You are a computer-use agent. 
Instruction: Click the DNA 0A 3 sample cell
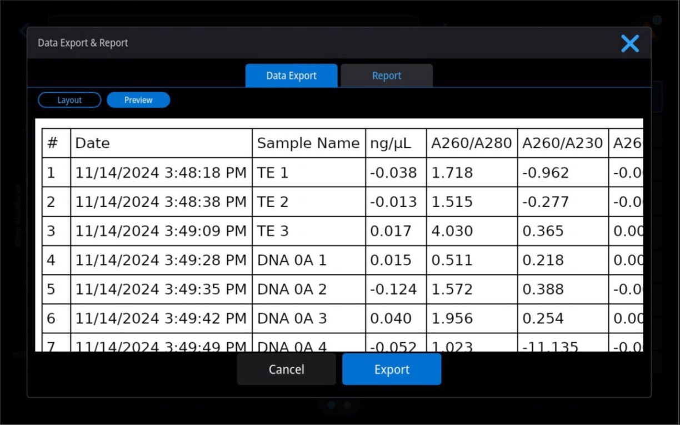pyautogui.click(x=309, y=318)
